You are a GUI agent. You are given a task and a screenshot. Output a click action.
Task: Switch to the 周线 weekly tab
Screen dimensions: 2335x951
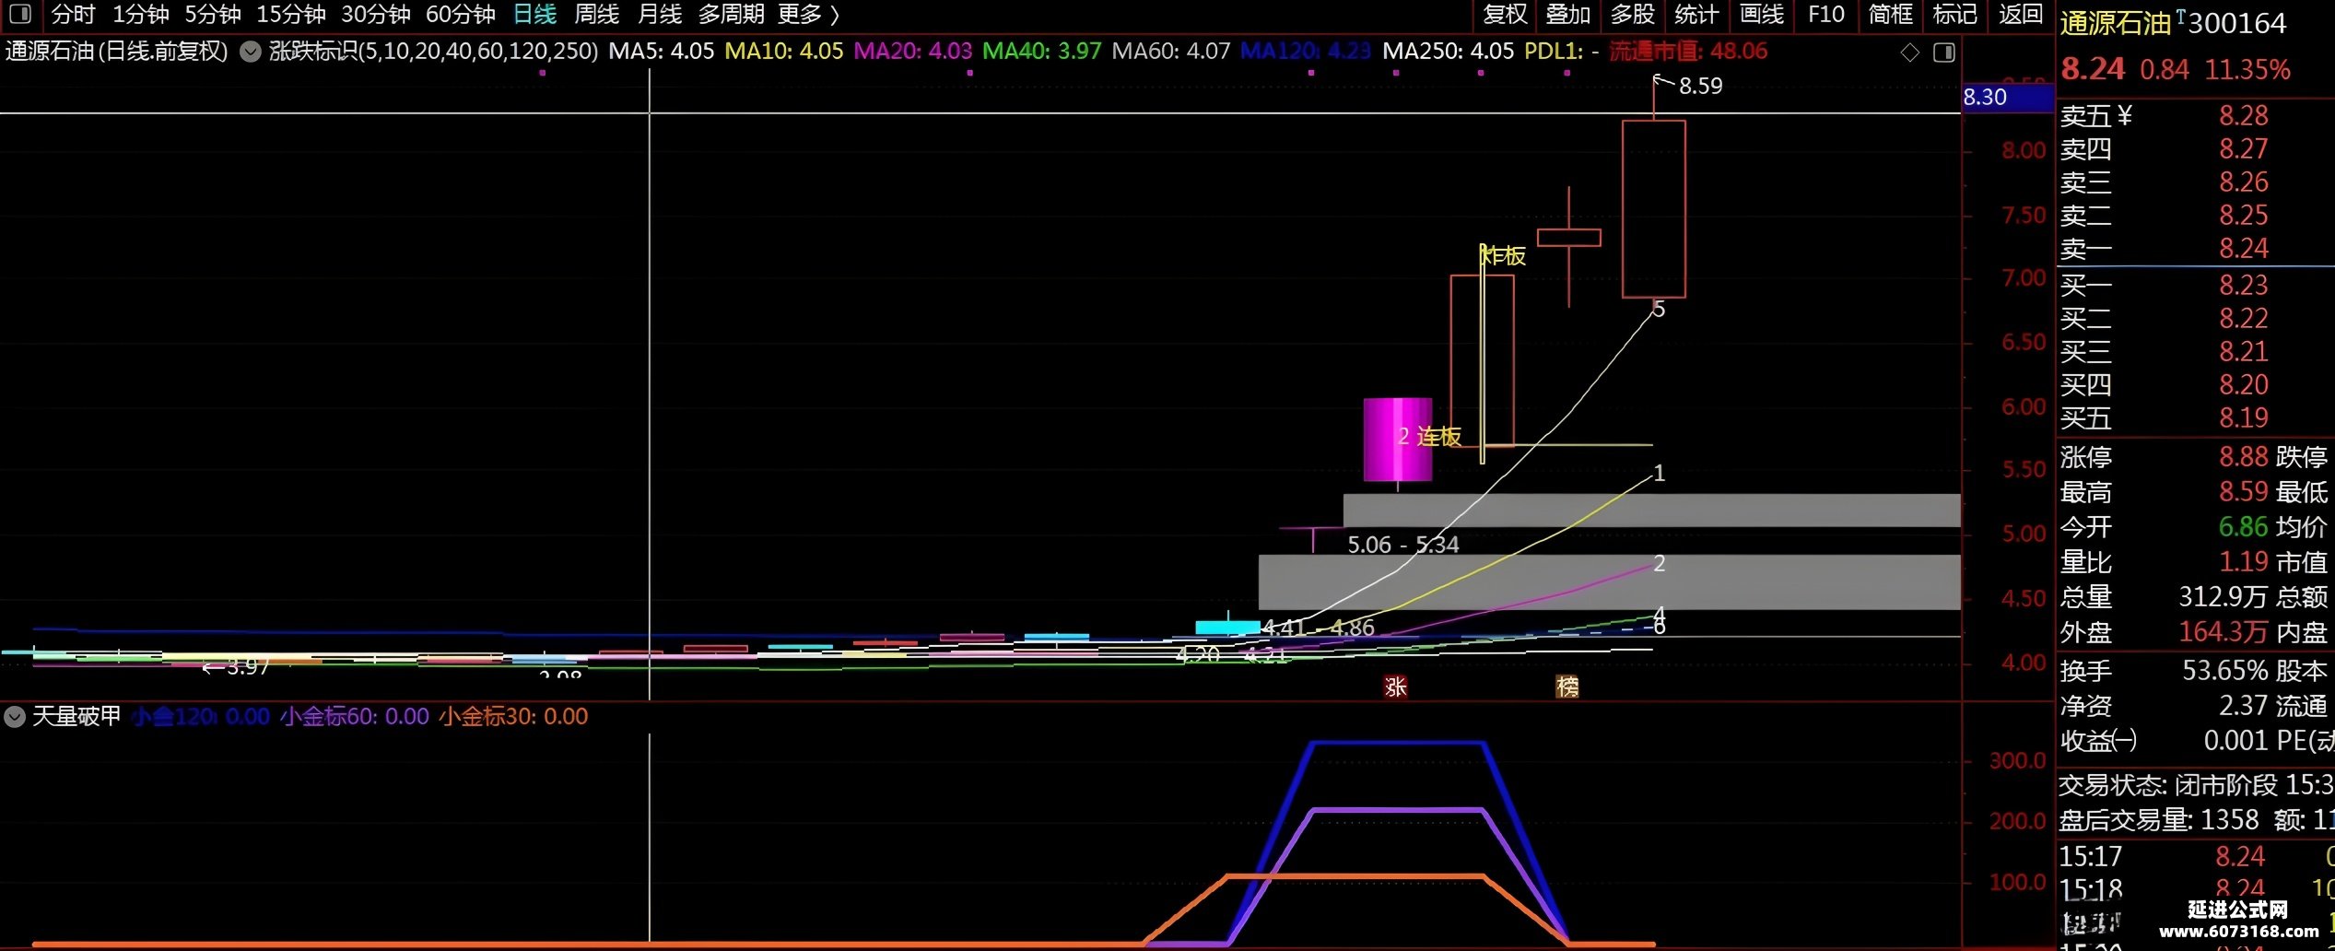[x=596, y=14]
